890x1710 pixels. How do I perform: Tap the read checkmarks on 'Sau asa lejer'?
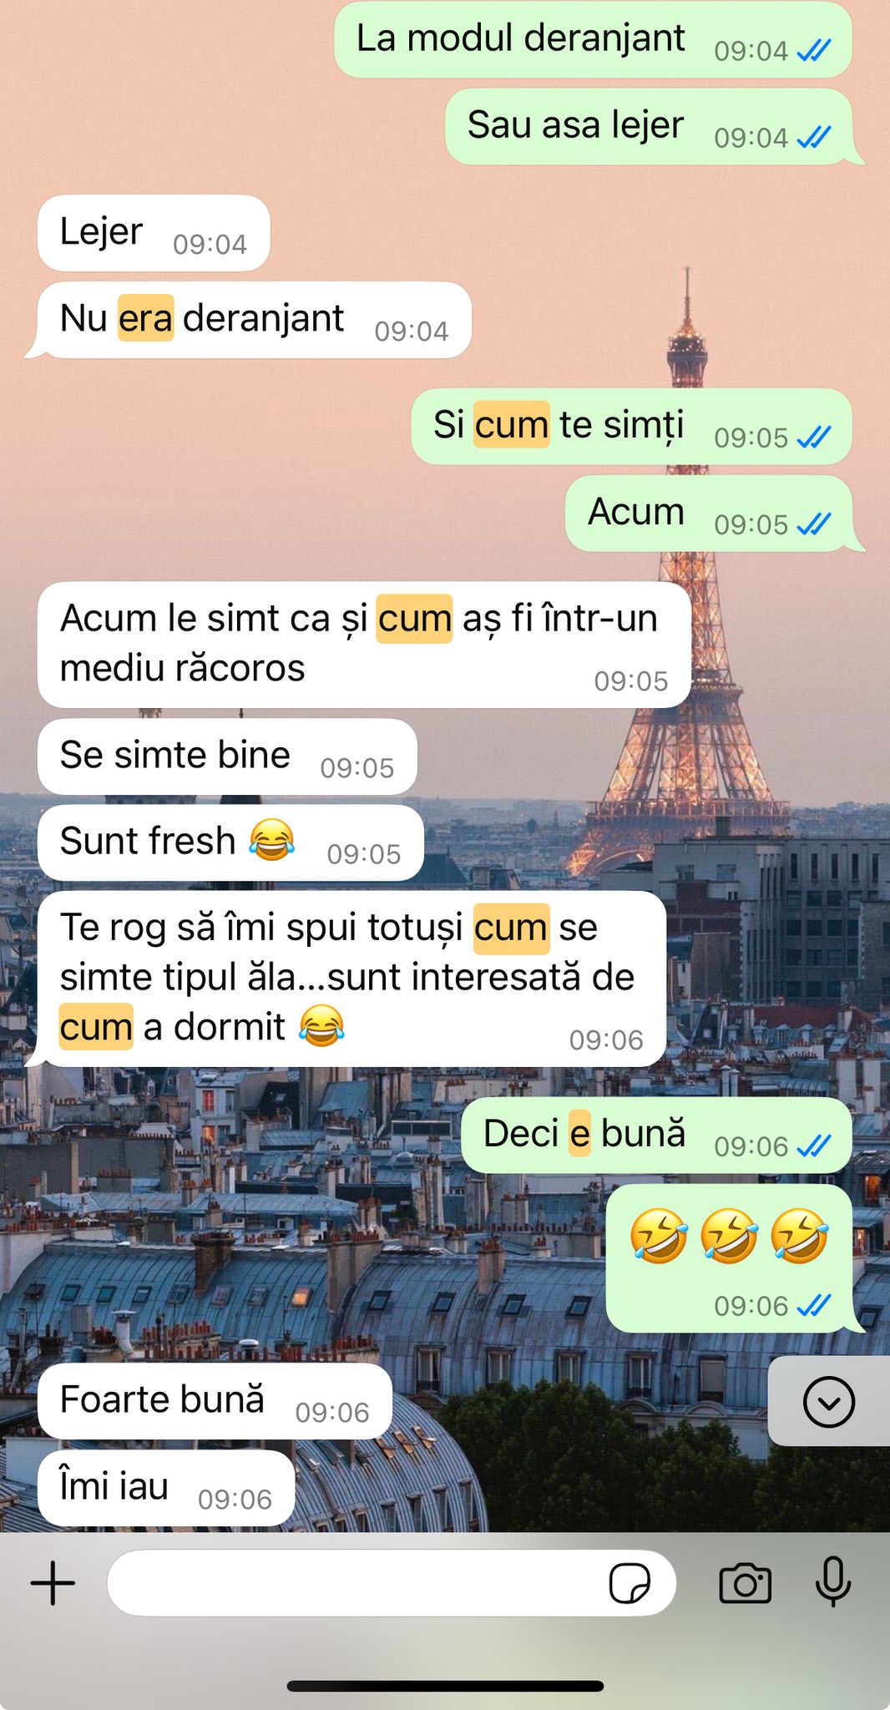click(813, 137)
